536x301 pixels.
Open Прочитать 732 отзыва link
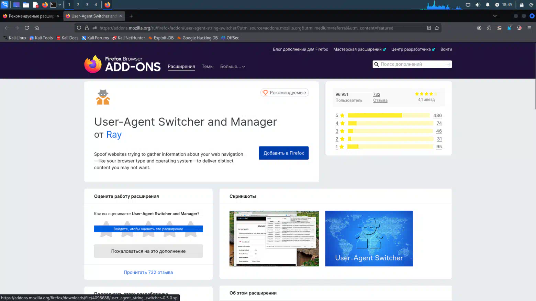[x=148, y=273]
